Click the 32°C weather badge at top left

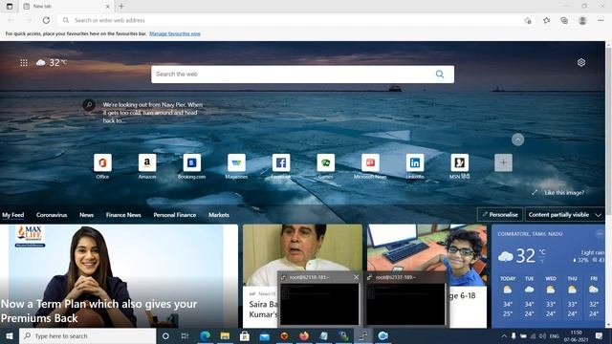click(52, 62)
